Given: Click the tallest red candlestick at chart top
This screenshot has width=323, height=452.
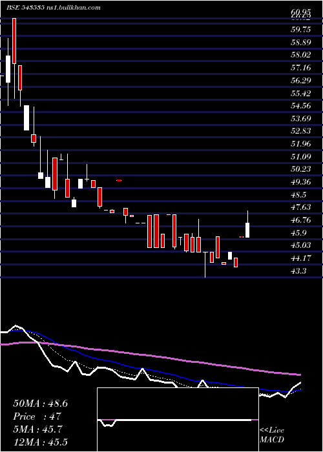Looking at the screenshot, I should pos(14,41).
